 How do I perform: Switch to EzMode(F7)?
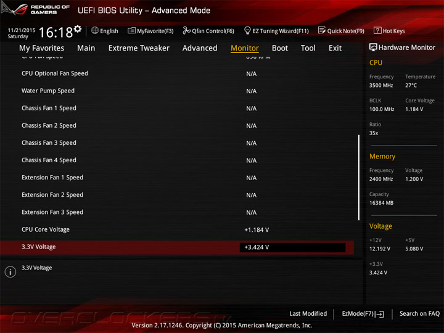coord(363,314)
